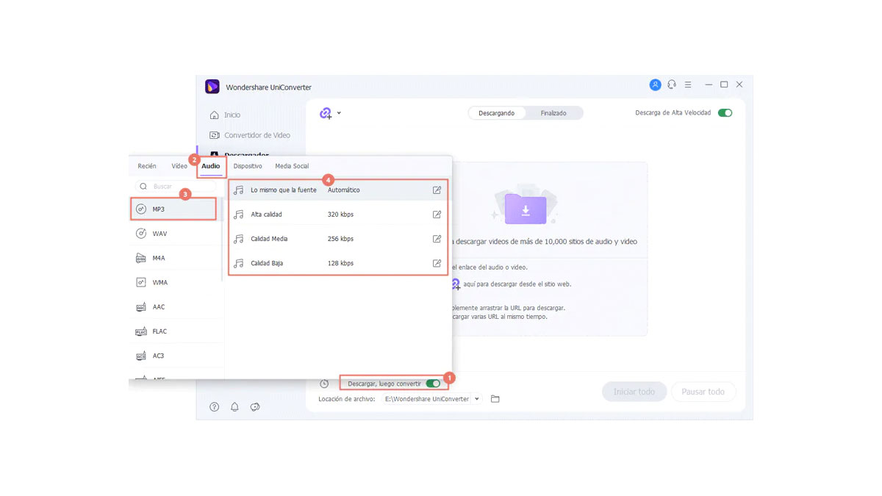Edit the Alta calidad 320 kbps preset

437,215
